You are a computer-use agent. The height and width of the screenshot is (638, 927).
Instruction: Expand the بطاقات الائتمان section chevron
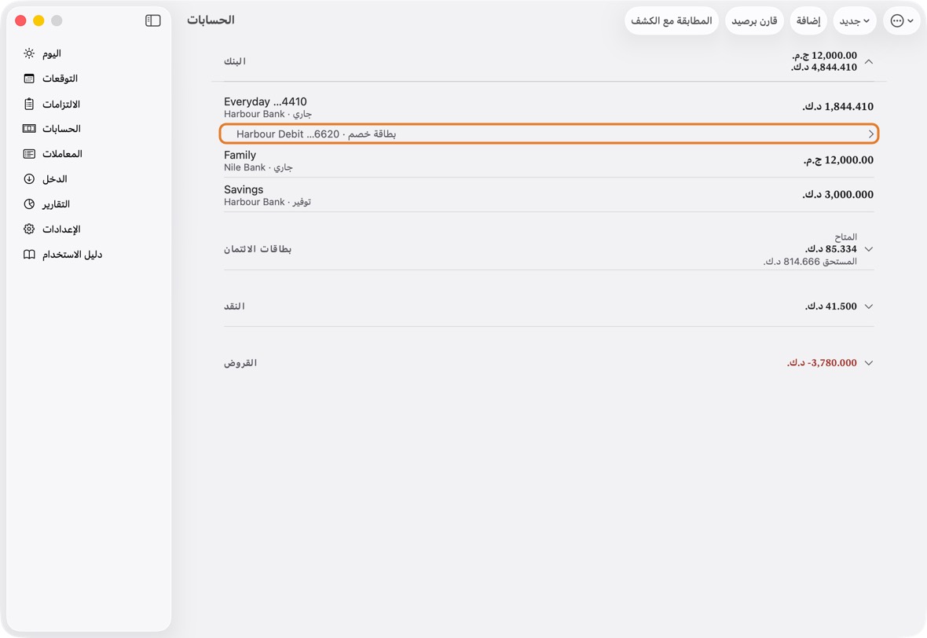[x=868, y=249]
